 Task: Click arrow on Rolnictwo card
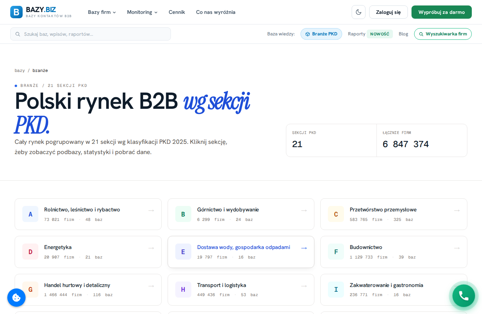[151, 210]
